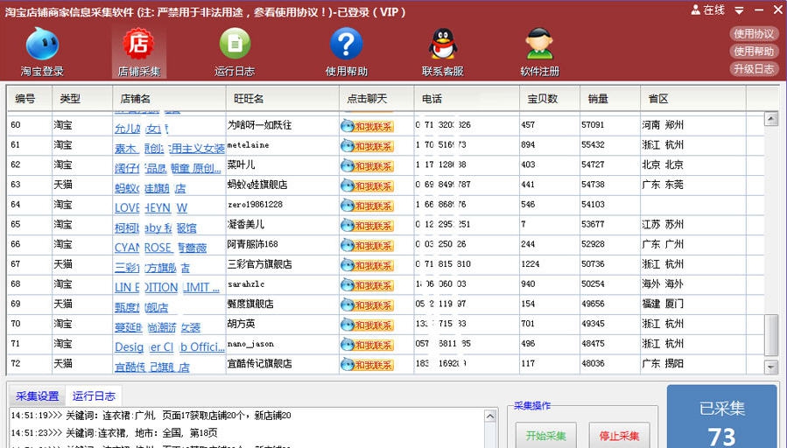This screenshot has width=787, height=448.
Task: Click 和我联系 chat icon in row 64
Action: [x=367, y=206]
